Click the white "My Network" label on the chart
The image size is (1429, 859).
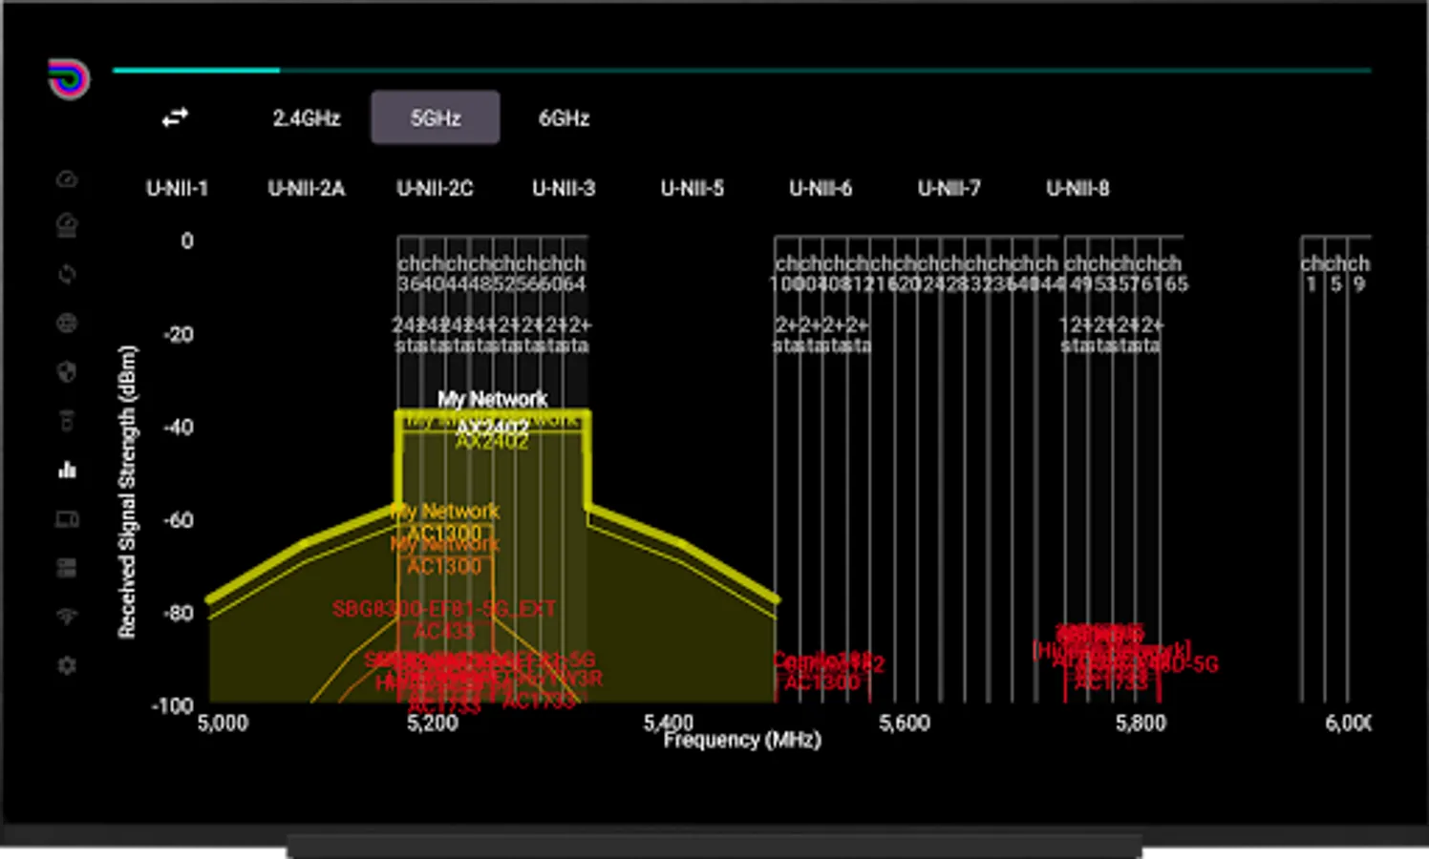493,399
